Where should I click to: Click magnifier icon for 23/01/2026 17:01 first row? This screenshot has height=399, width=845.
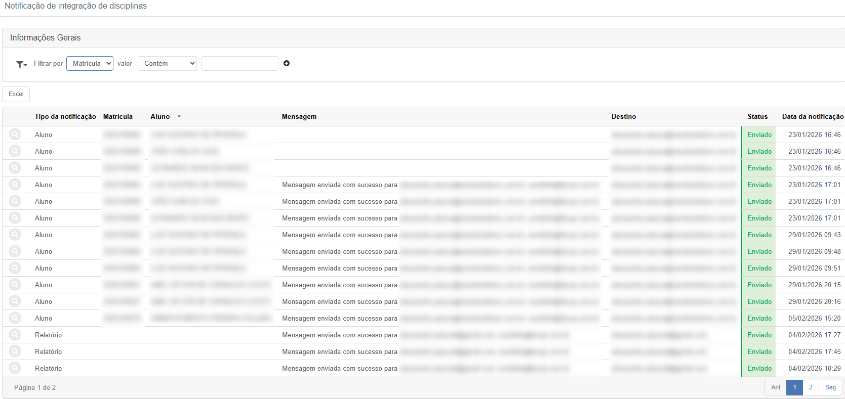[x=15, y=185]
